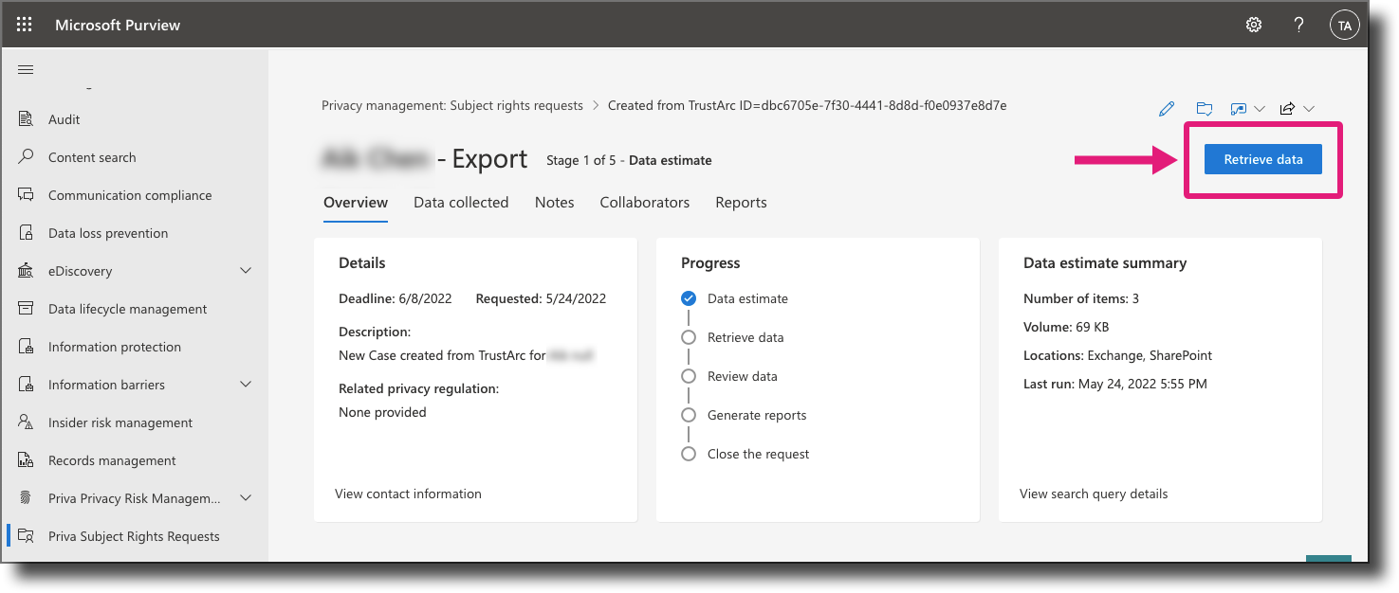
Task: Select the Review data progress circle
Action: click(689, 376)
